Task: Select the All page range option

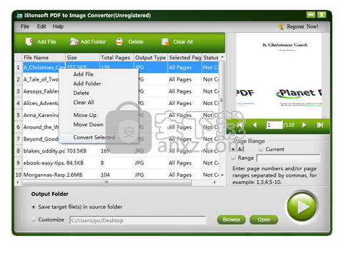Action: [233, 149]
